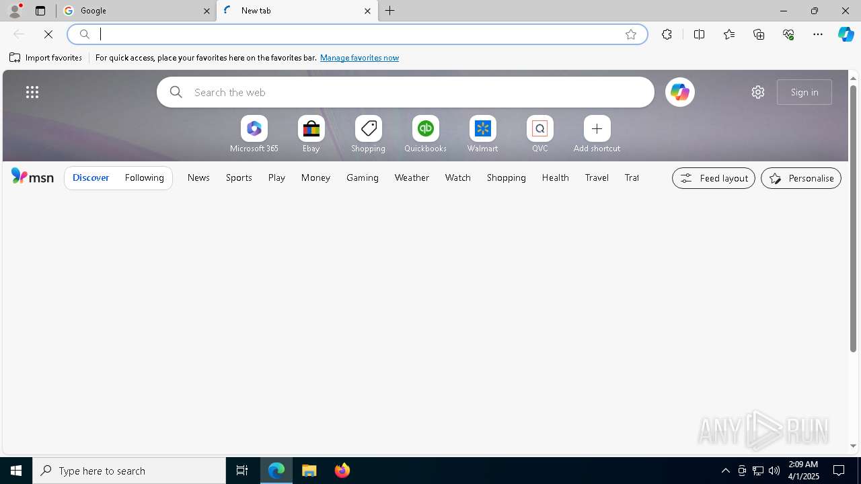861x484 pixels.
Task: Select the Following feed tab
Action: (145, 177)
